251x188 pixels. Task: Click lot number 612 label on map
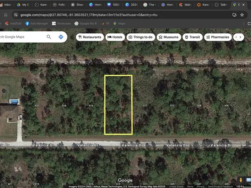tap(145, 105)
